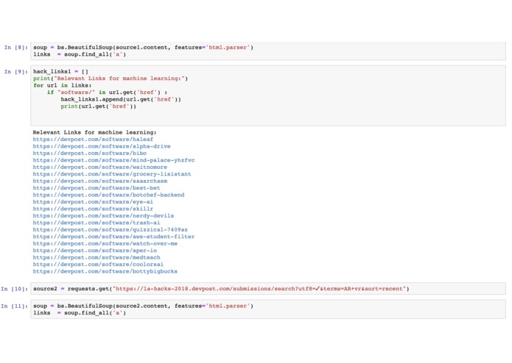Open the devpost.com/software/alpha-drive link
Screen dimensions: 512x363
click(x=102, y=146)
